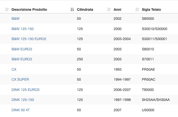Click the Sigla Telaio header text

[x=151, y=10]
